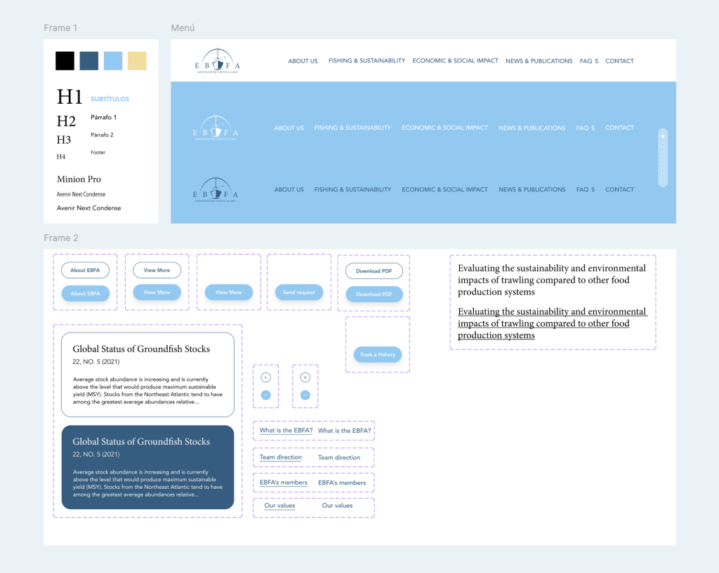Expand using the outlined plus circle icon
This screenshot has height=573, width=719.
pos(305,377)
